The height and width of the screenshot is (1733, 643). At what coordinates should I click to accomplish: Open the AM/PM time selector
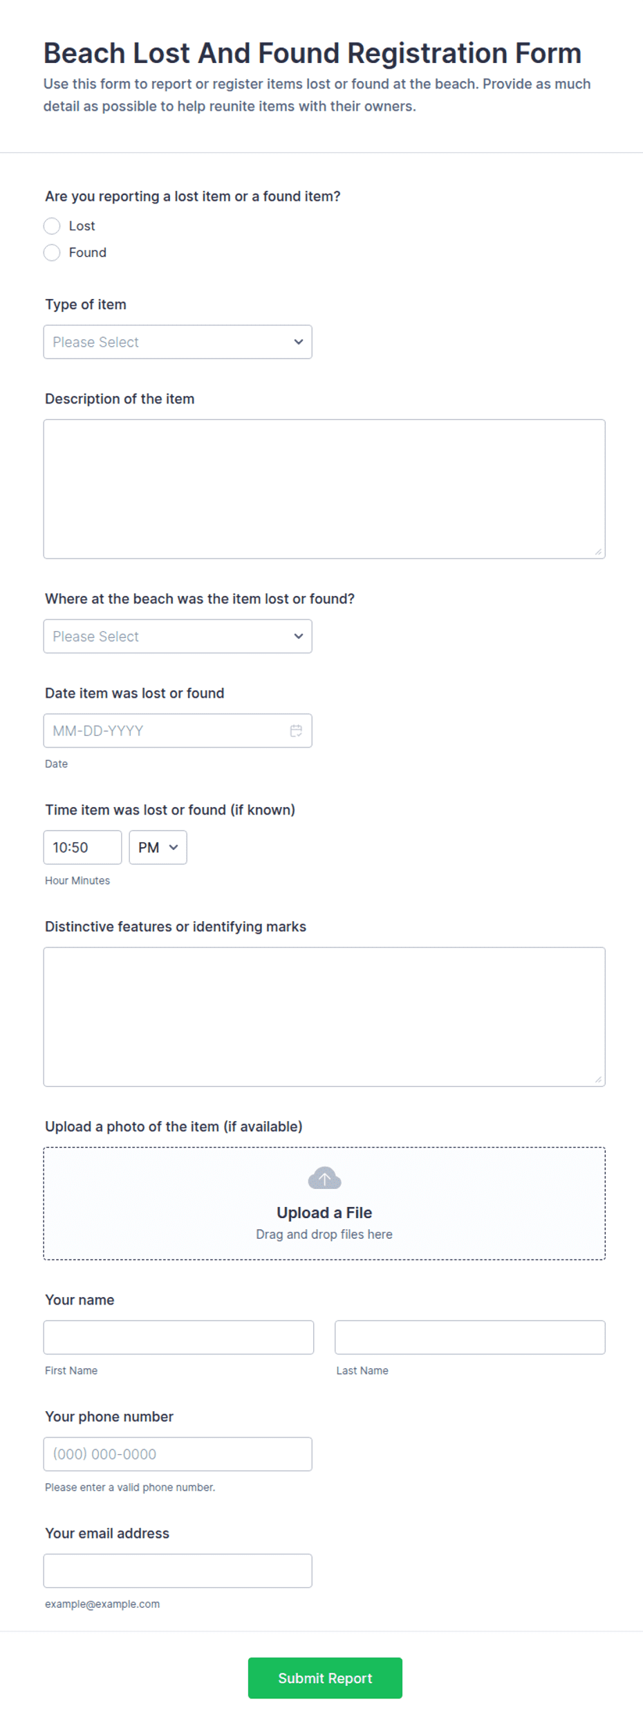point(158,847)
